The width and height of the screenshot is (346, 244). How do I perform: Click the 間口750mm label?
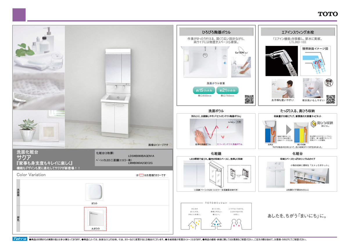click(227, 96)
